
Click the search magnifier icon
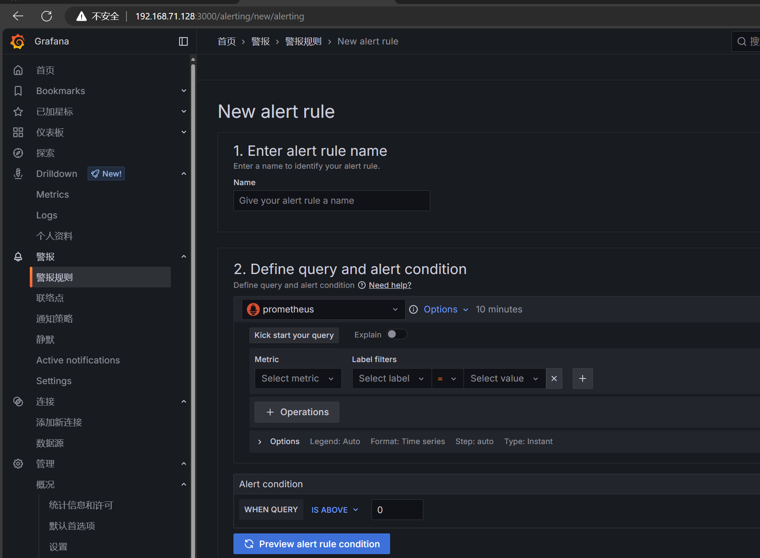tap(742, 41)
